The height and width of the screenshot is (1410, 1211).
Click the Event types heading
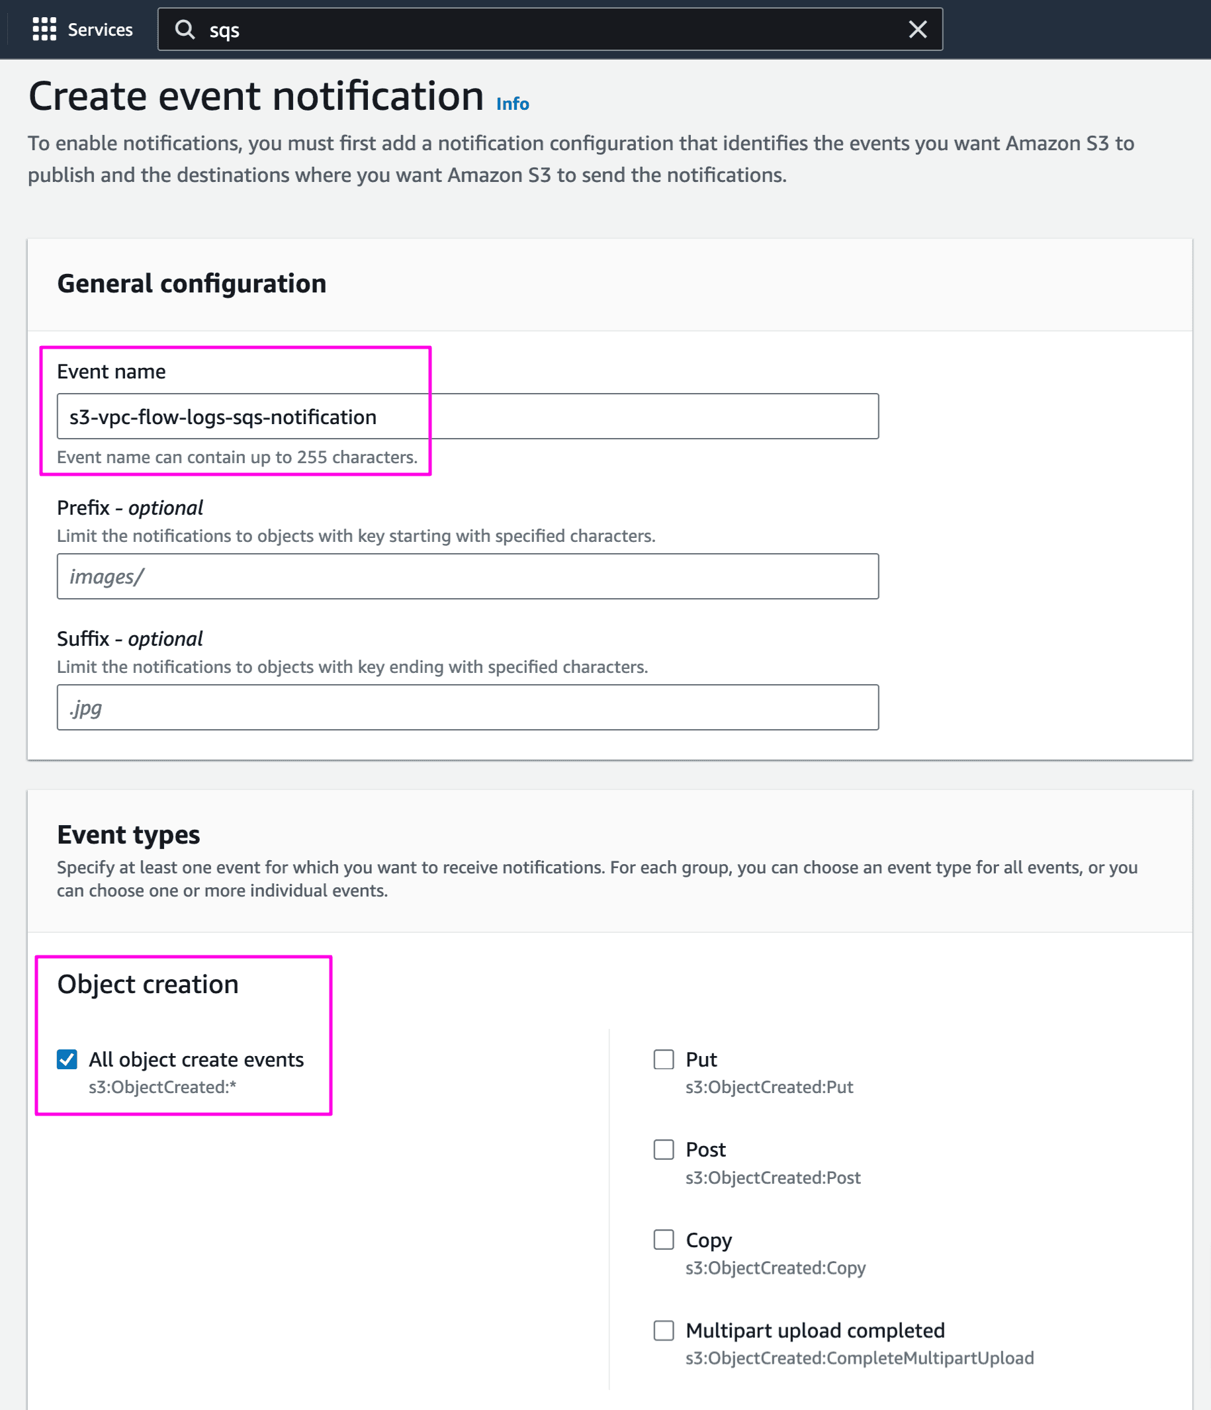pyautogui.click(x=128, y=834)
